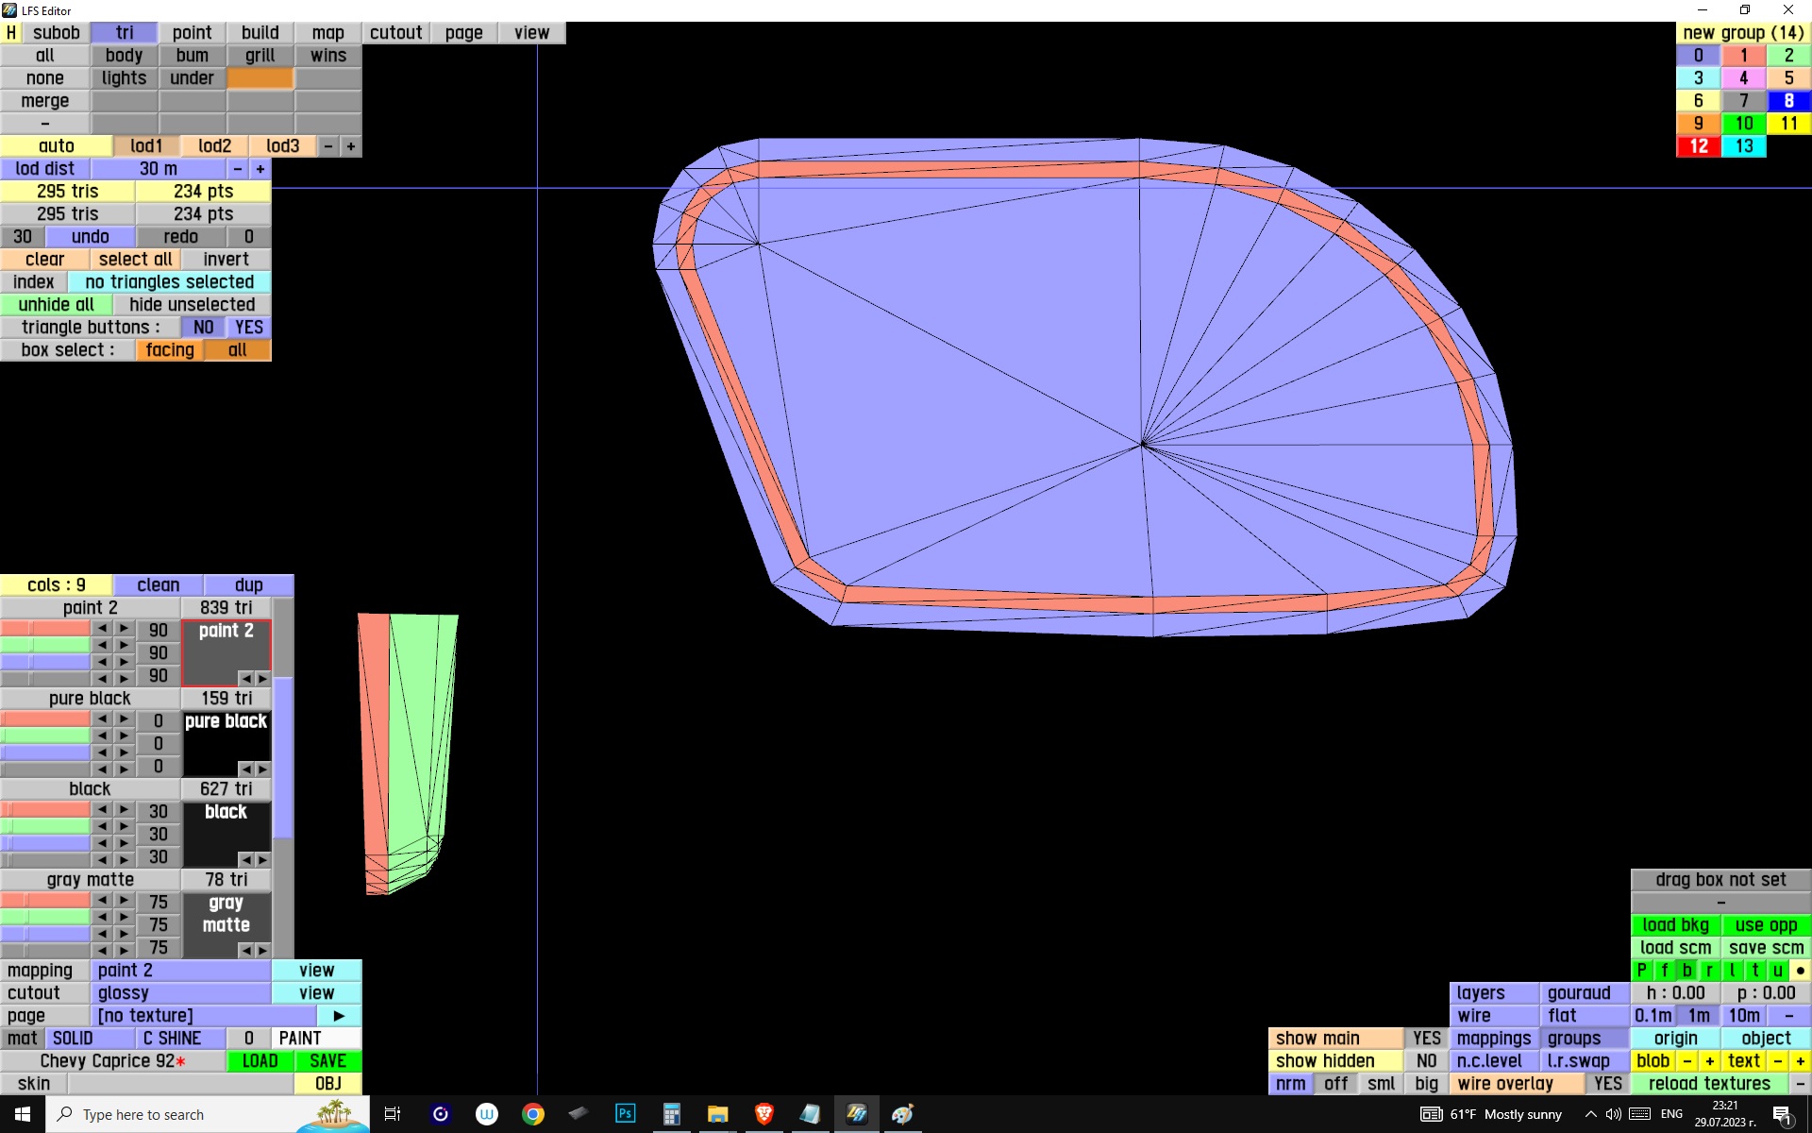1812x1133 pixels.
Task: Select the black dot view icon
Action: [1800, 971]
